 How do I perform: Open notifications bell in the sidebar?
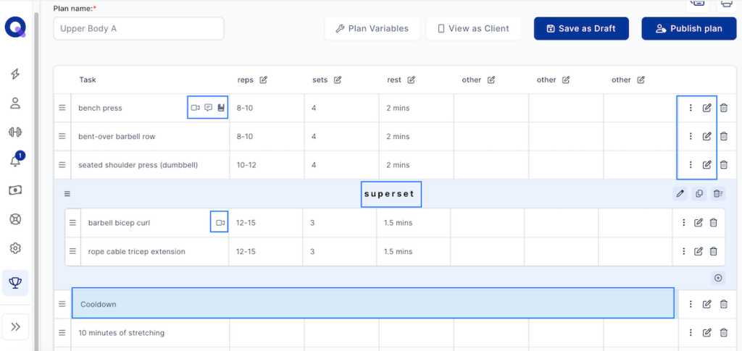pos(15,161)
